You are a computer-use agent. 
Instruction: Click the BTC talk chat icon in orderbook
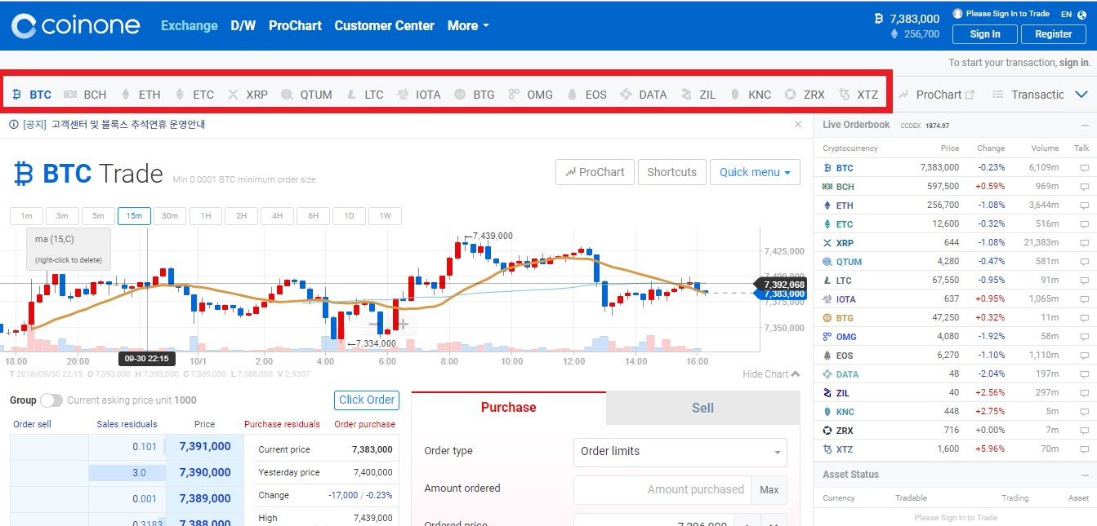1085,168
